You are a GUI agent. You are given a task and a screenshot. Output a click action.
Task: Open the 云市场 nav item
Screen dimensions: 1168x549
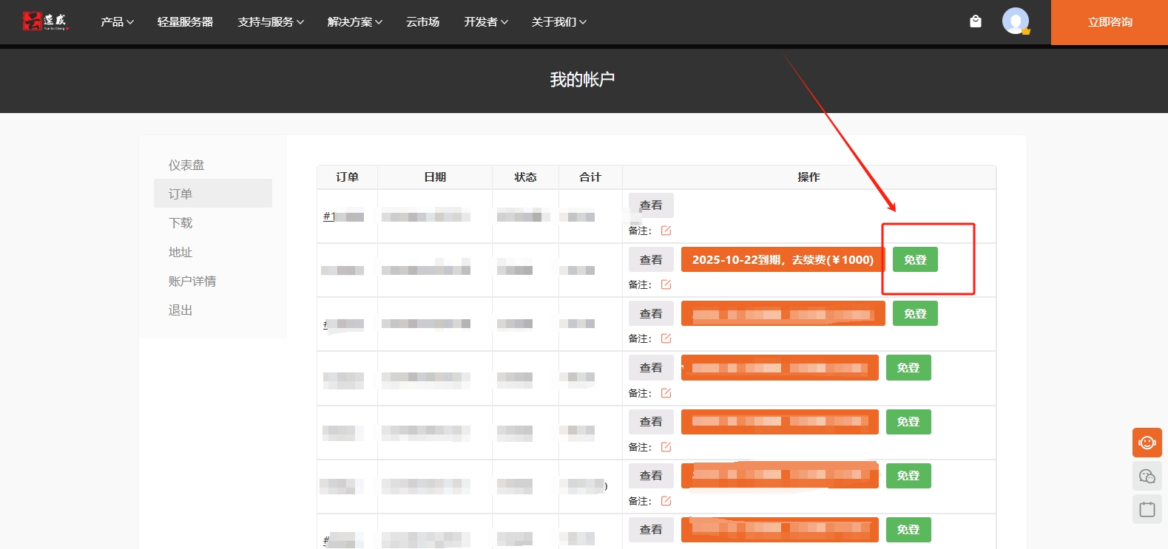click(422, 22)
